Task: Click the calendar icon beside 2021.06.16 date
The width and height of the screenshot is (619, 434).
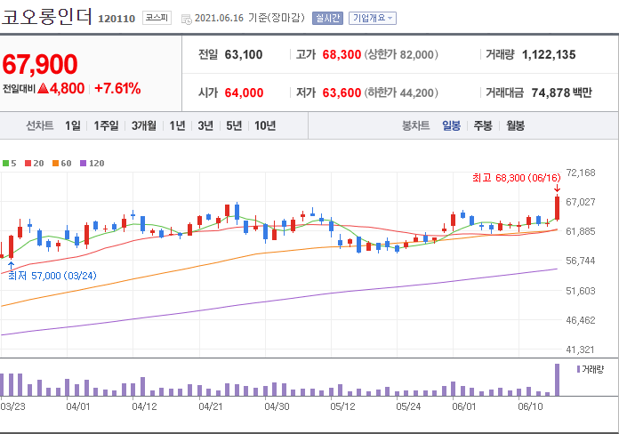Action: coord(186,19)
